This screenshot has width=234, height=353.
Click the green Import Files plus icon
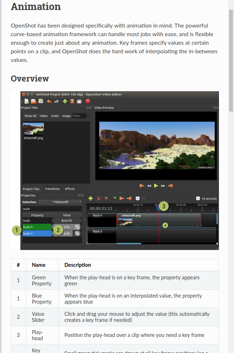coord(65,102)
